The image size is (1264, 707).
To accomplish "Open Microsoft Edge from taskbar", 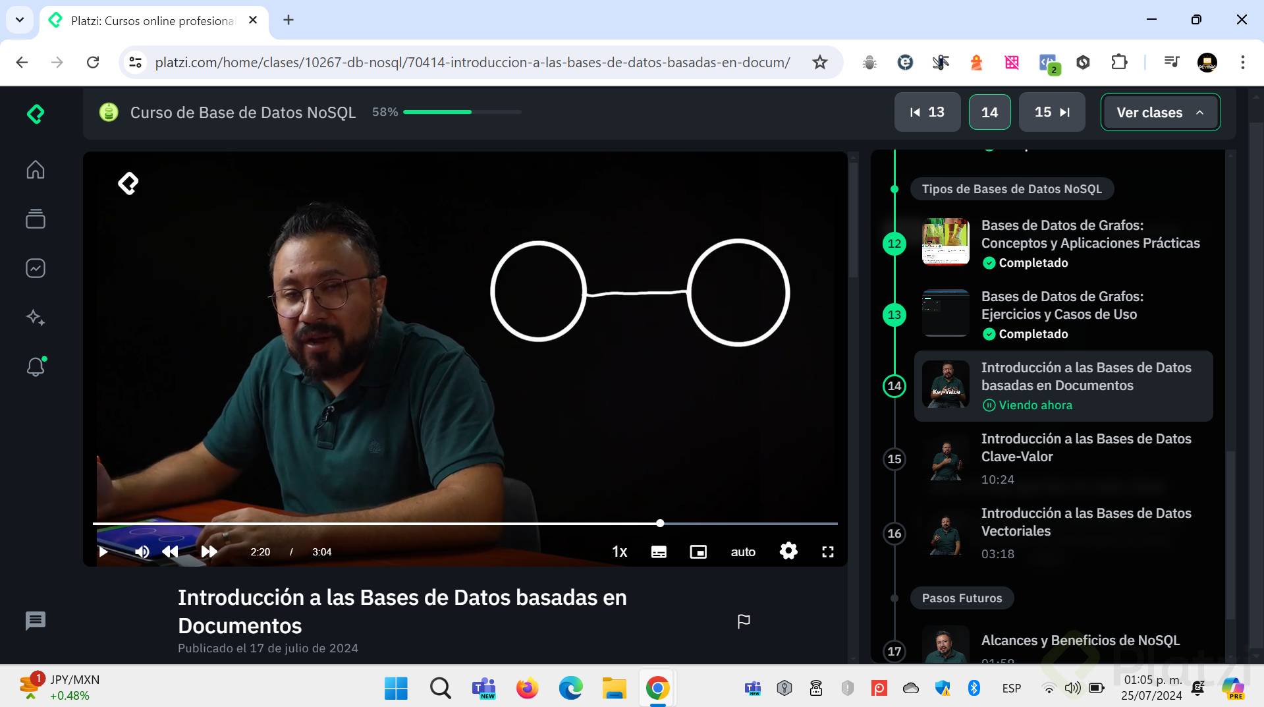I will 570,689.
